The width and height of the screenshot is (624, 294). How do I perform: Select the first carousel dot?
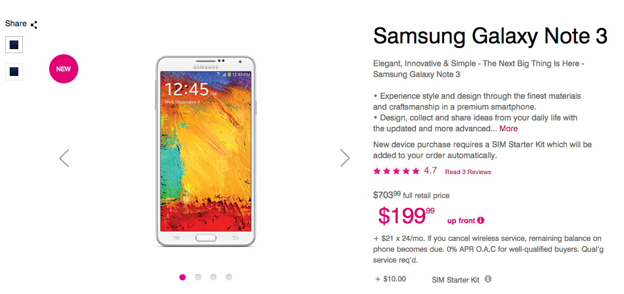(182, 277)
